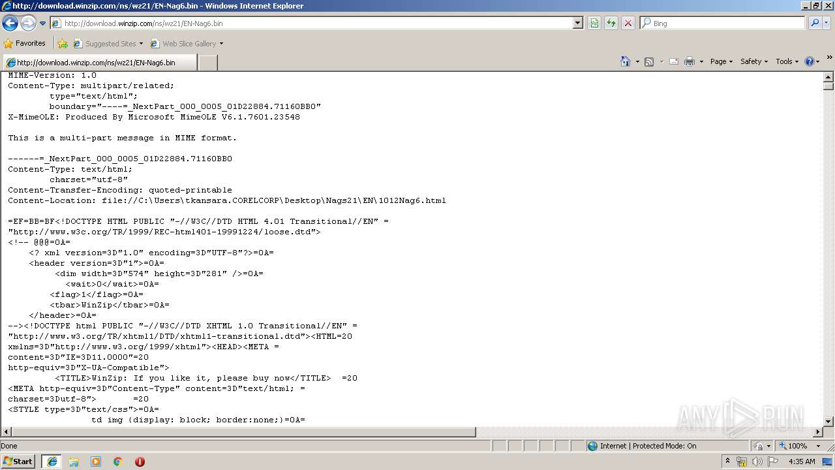
Task: Open the Windows Explorer folder taskbar icon
Action: [74, 462]
